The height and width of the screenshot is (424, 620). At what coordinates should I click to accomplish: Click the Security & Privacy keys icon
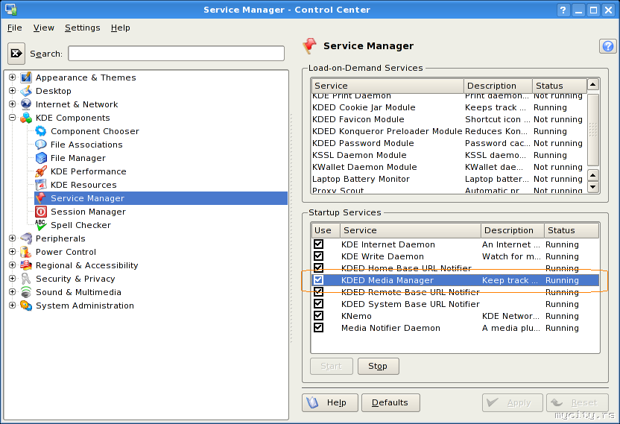(x=26, y=279)
